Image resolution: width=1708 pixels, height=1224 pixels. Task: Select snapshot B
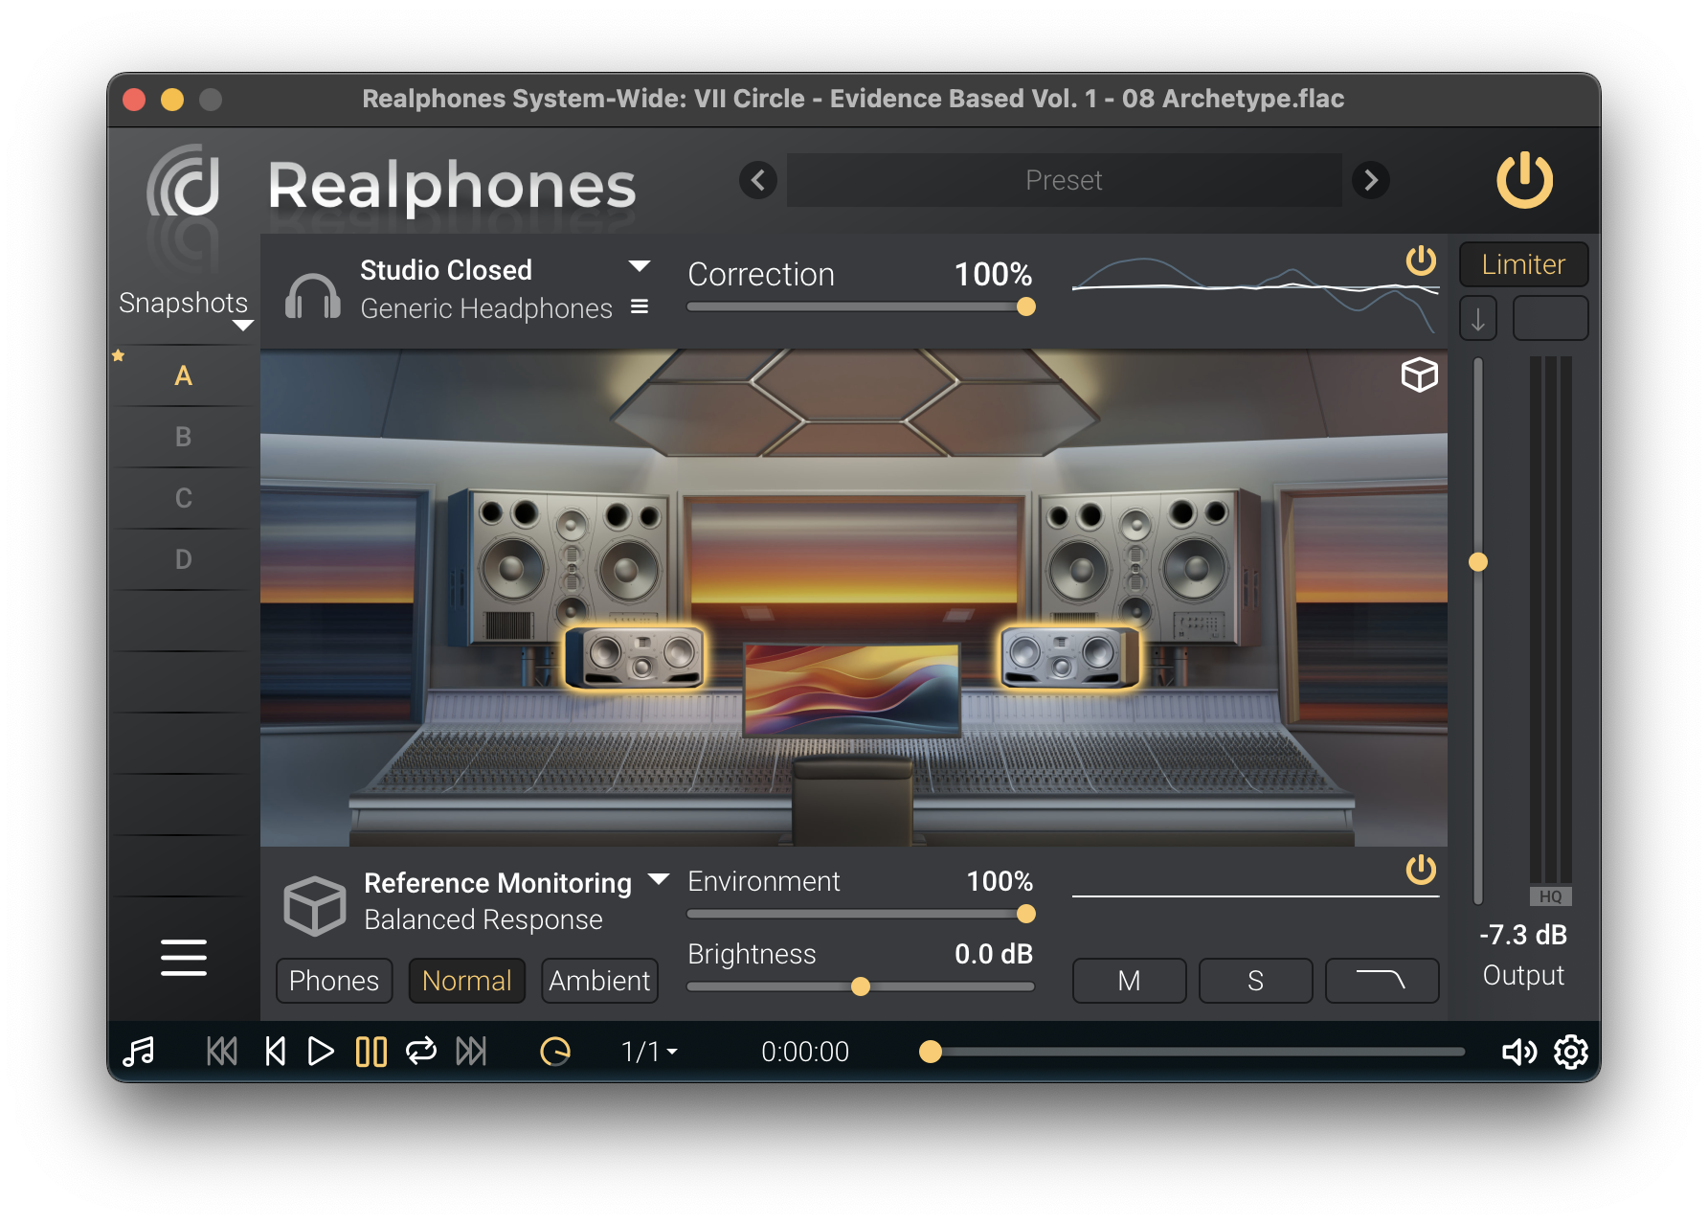click(182, 437)
